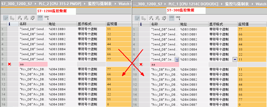Click Monitor once now in the PLC_2 toolbar
267x107 pixels.
(46, 18)
